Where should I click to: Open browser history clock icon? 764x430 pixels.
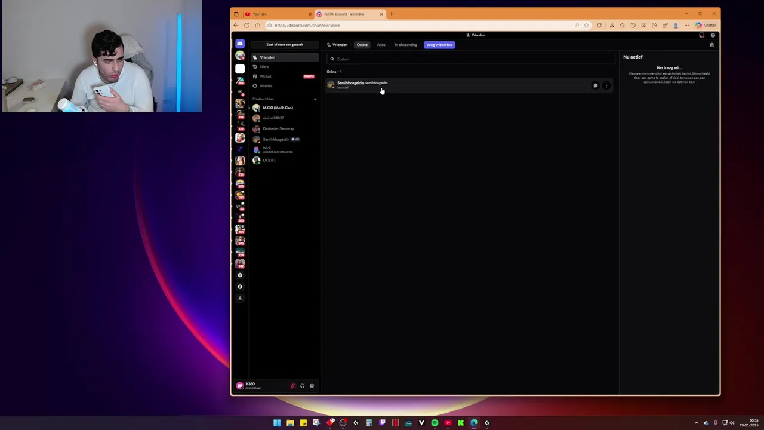[633, 25]
